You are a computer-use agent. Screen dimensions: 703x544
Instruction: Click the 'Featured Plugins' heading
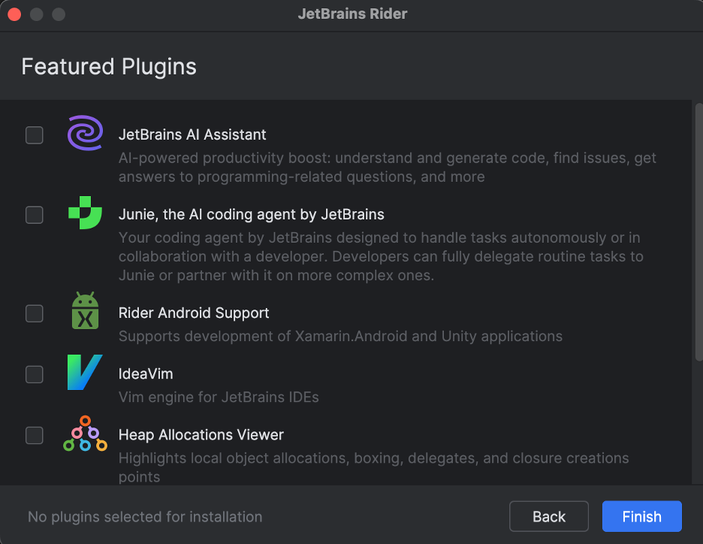[x=109, y=67]
